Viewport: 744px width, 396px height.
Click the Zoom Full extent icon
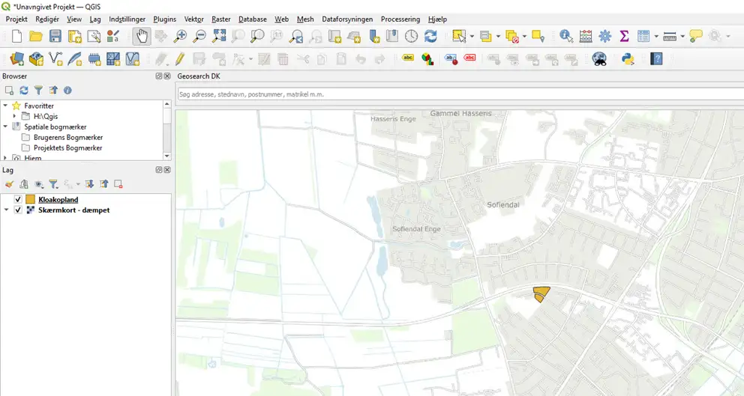219,36
